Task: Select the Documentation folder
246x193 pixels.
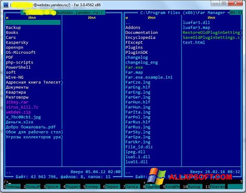Action: tap(141, 32)
